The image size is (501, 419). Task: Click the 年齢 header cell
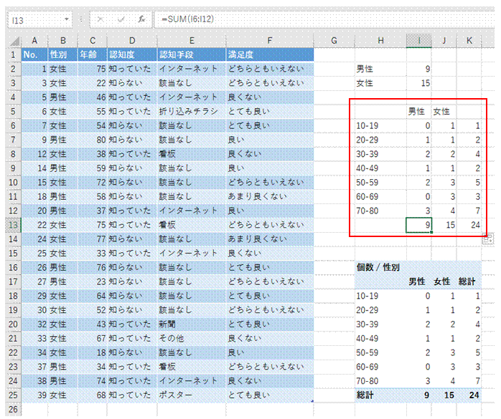tap(93, 55)
